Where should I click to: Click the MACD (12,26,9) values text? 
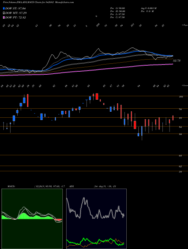tap(49, 186)
